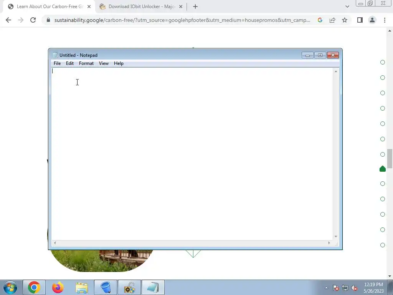Viewport: 393px width, 295px height.
Task: Open a new Chrome tab
Action: (x=195, y=7)
